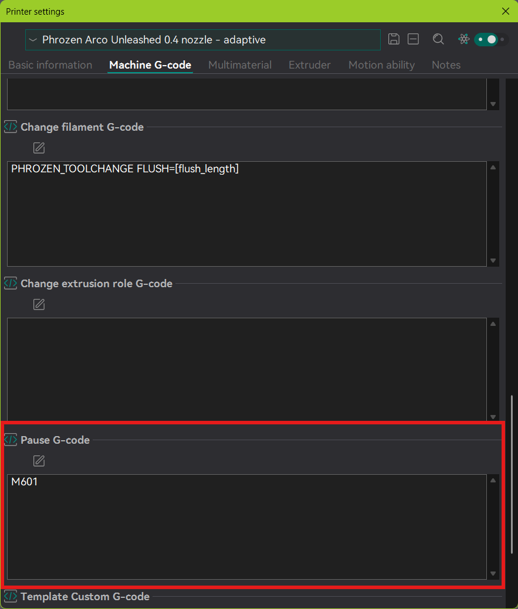Switch to the Basic information tab

click(50, 65)
